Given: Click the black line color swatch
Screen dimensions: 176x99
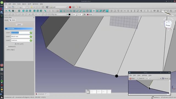Looking at the screenshot, I should (x=70, y=15).
